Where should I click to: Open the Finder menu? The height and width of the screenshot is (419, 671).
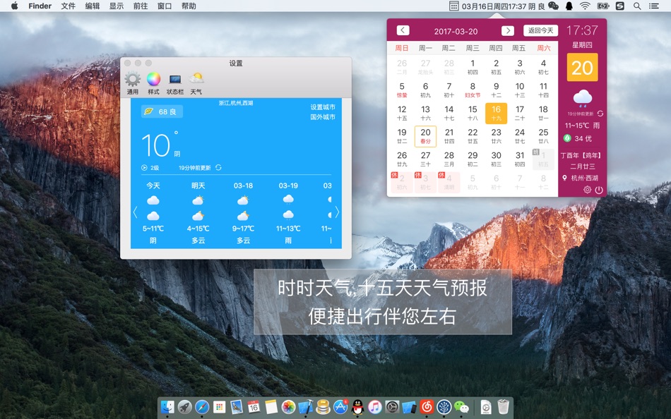coord(40,6)
